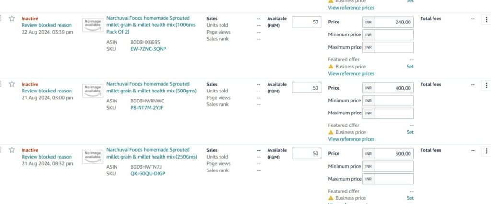Screen dimensions: 491x204
Task: Click price field showing 240.00
Action: 394,22
